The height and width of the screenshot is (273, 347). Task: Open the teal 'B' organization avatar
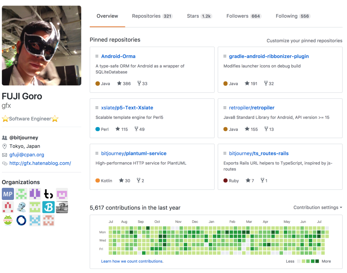pyautogui.click(x=48, y=207)
